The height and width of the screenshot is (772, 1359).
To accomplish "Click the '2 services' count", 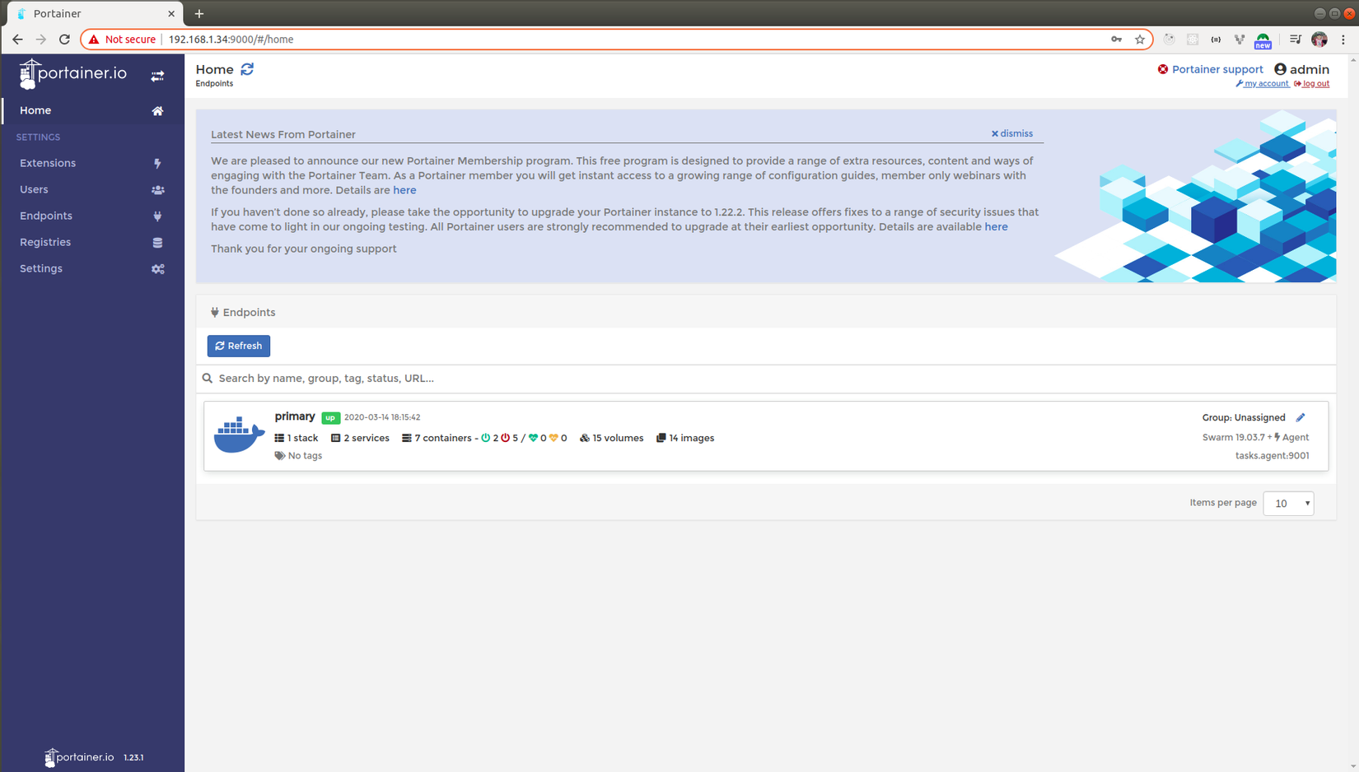I will point(360,438).
